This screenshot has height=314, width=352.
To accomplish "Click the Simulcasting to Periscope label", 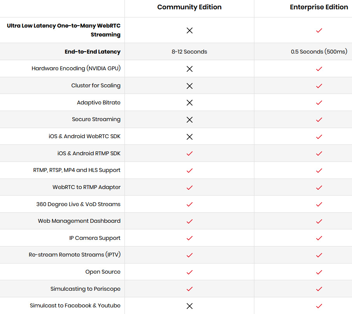I will pyautogui.click(x=86, y=289).
